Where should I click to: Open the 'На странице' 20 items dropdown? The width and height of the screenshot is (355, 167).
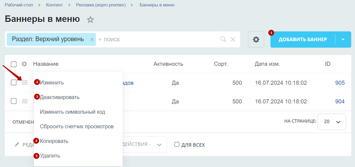click(x=332, y=122)
